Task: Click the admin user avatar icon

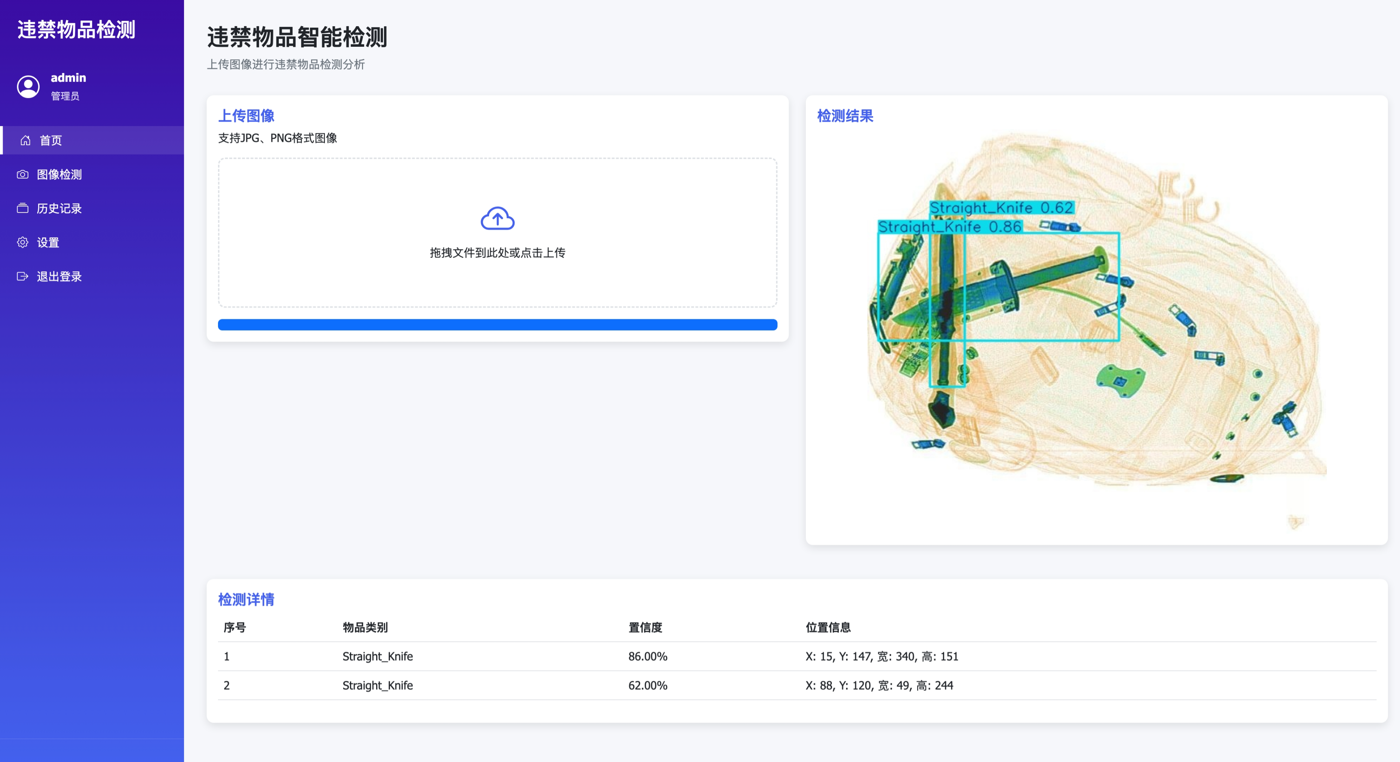Action: point(28,86)
